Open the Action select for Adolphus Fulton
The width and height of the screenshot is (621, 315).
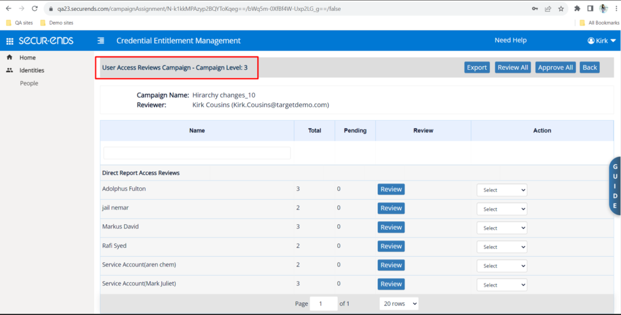click(x=502, y=190)
